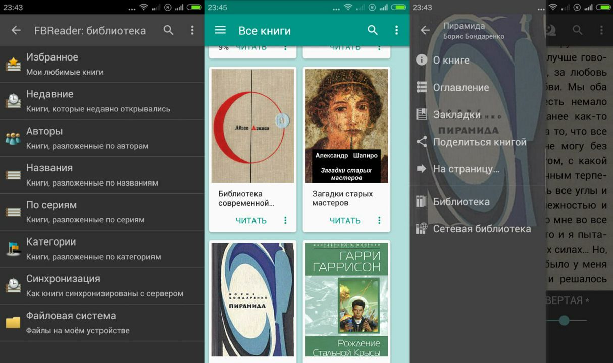Viewport: 613px width, 363px height.
Task: Open Рождение Стальной Крысы book cover
Action: [346, 299]
